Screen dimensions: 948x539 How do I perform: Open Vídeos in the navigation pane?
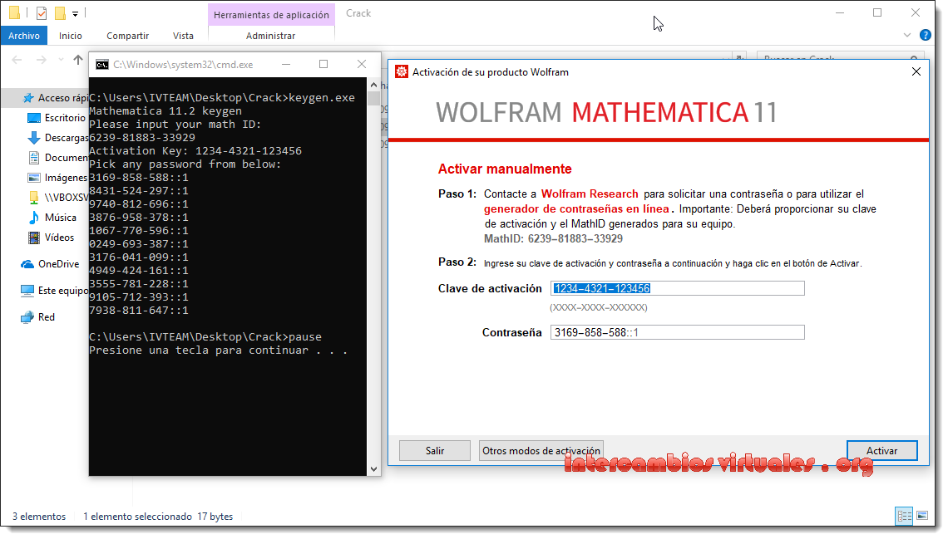(x=52, y=238)
